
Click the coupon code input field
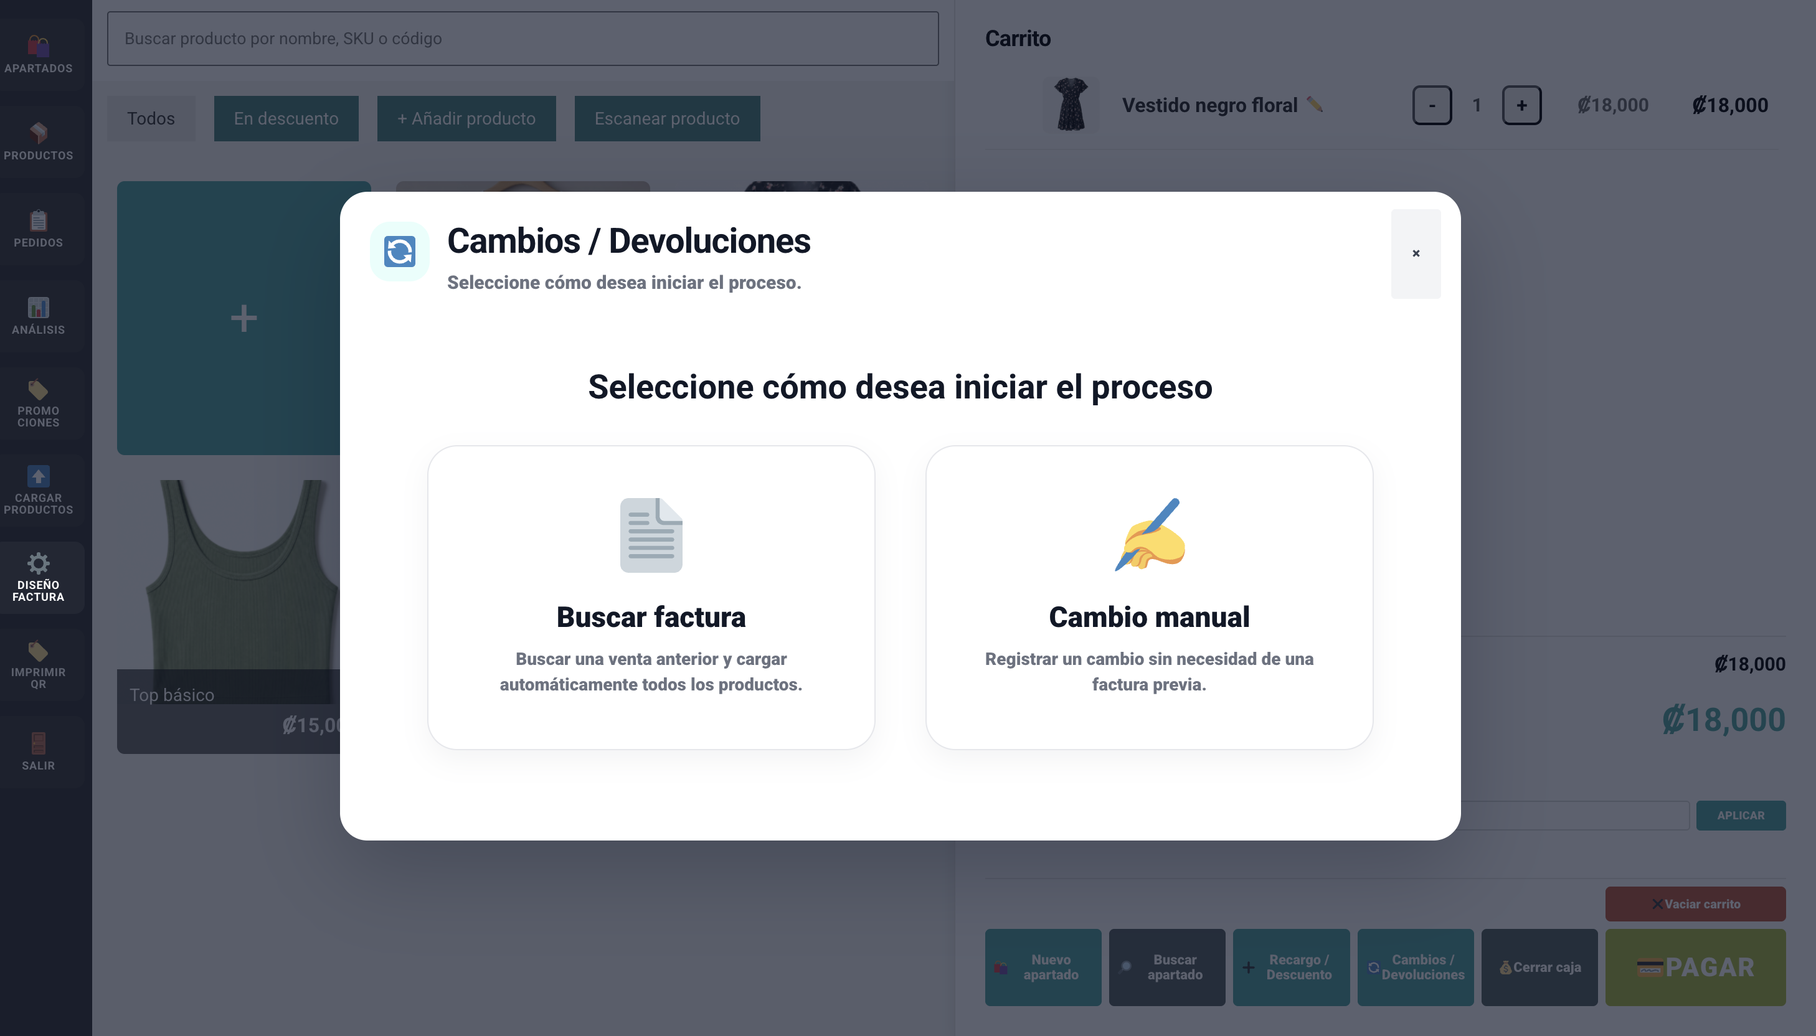pyautogui.click(x=1575, y=816)
